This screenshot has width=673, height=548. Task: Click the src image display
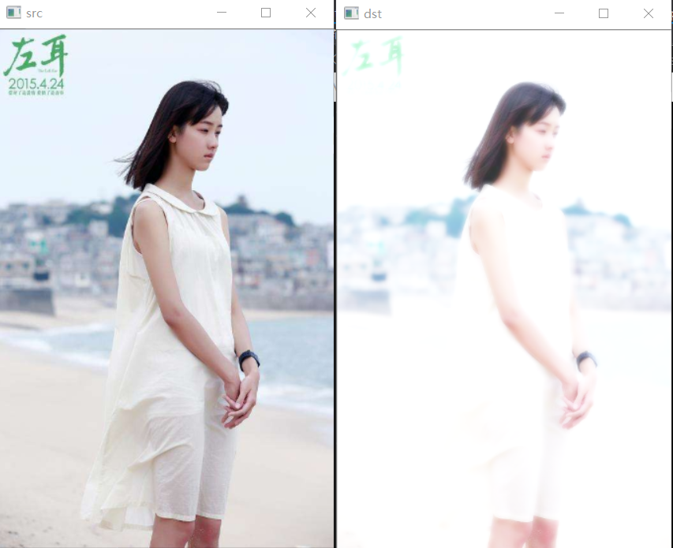[166, 289]
